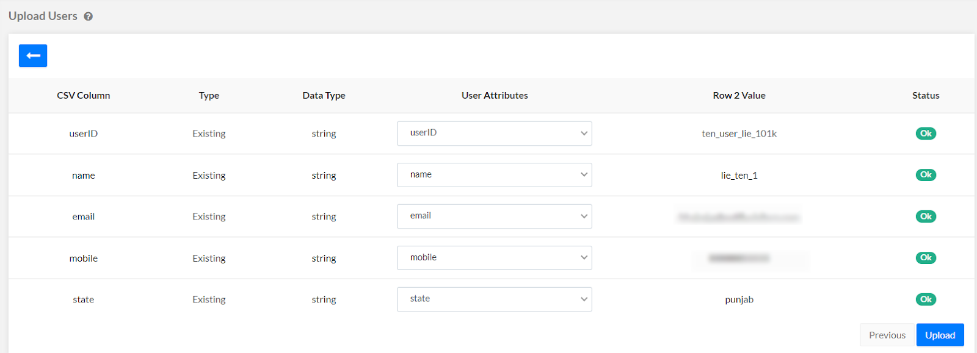
Task: Click string data type in mobile row
Action: pyautogui.click(x=324, y=259)
